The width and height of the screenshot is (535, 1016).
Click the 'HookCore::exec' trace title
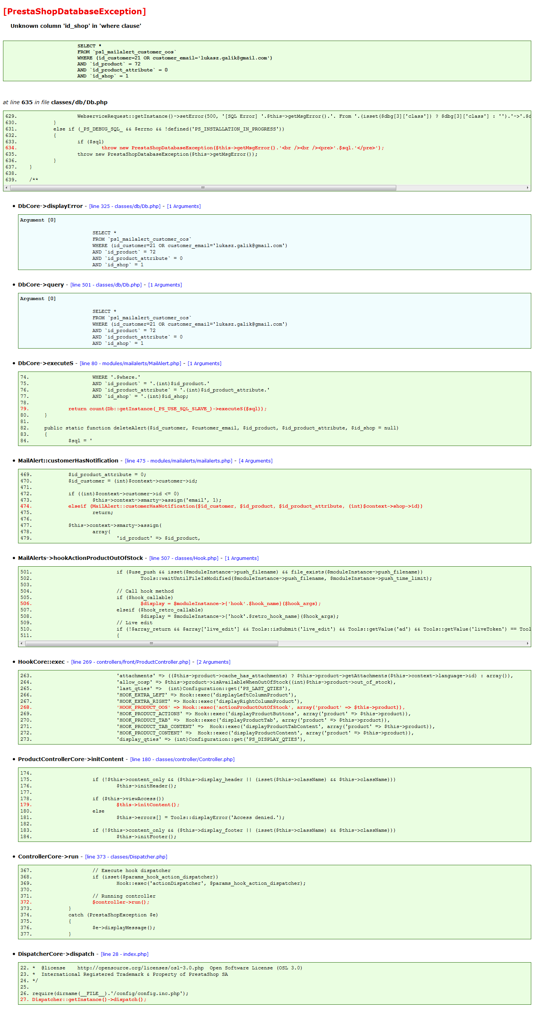coord(41,662)
